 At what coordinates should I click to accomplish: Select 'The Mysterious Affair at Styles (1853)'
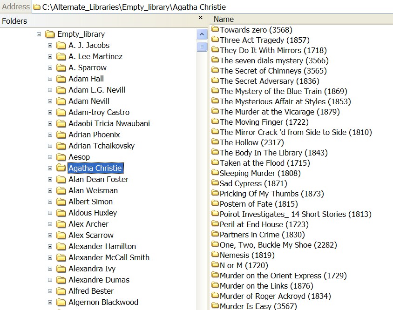coord(285,102)
